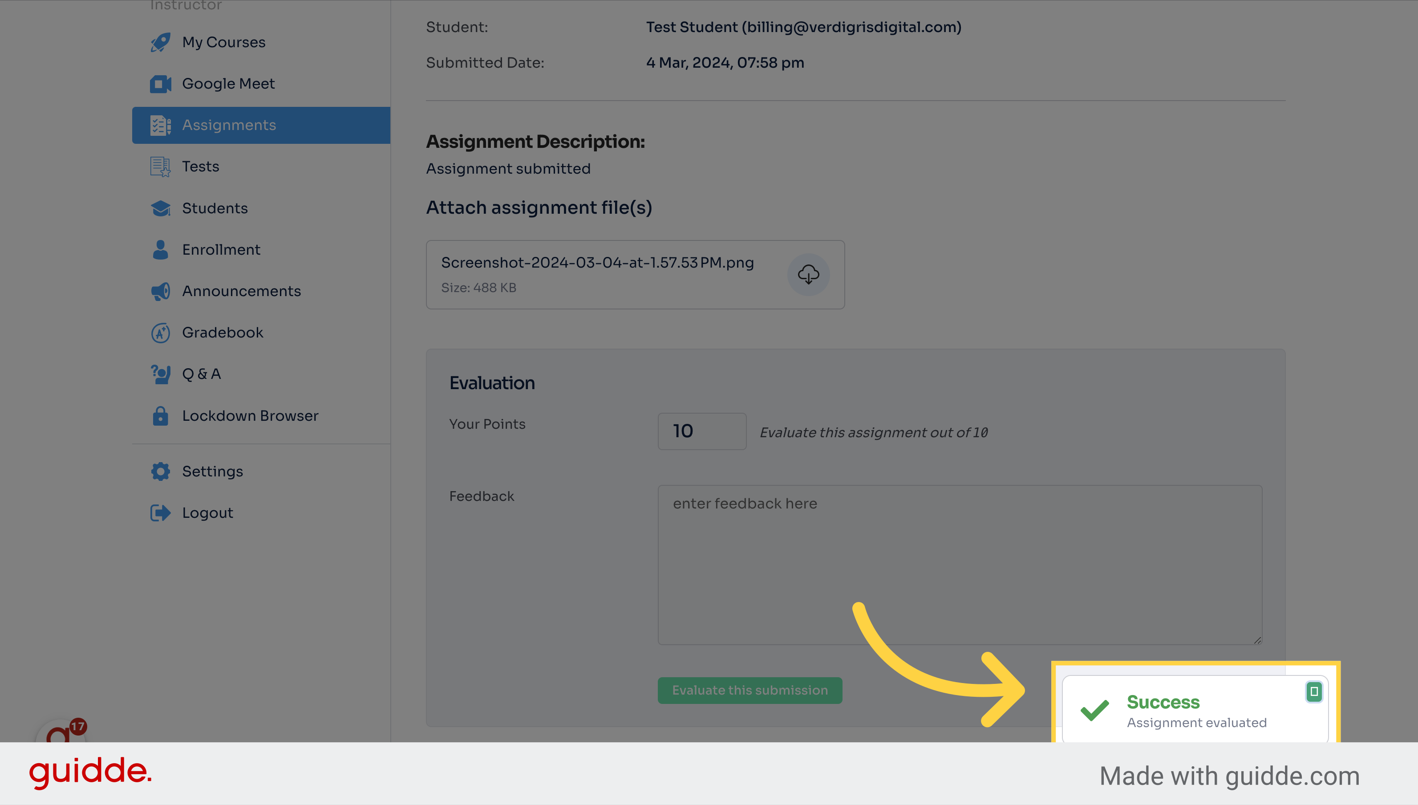Click the Students graduation cap icon
The height and width of the screenshot is (805, 1418).
tap(160, 208)
